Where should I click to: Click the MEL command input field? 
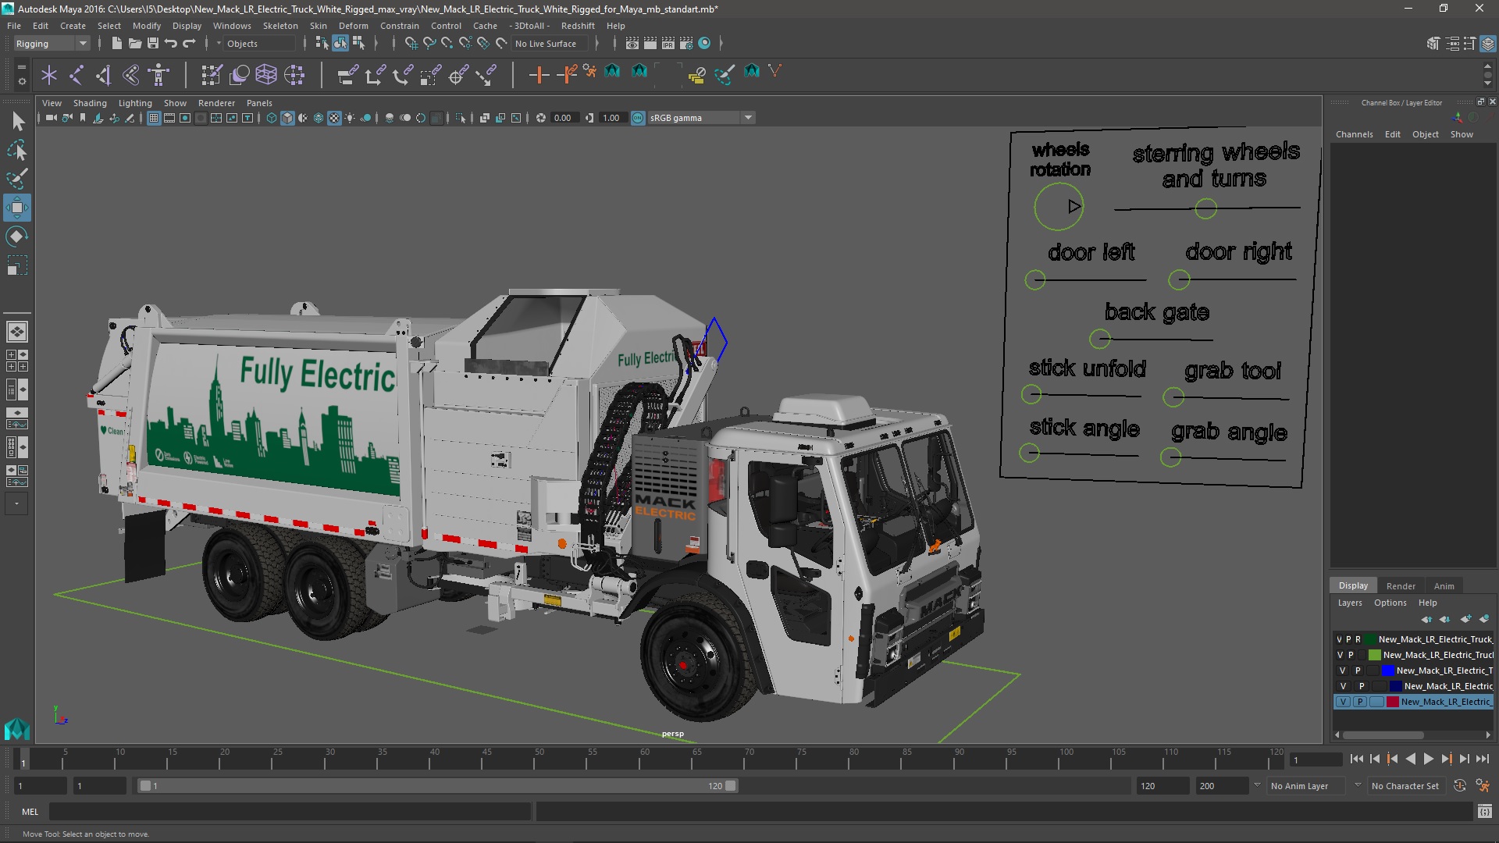pos(290,812)
